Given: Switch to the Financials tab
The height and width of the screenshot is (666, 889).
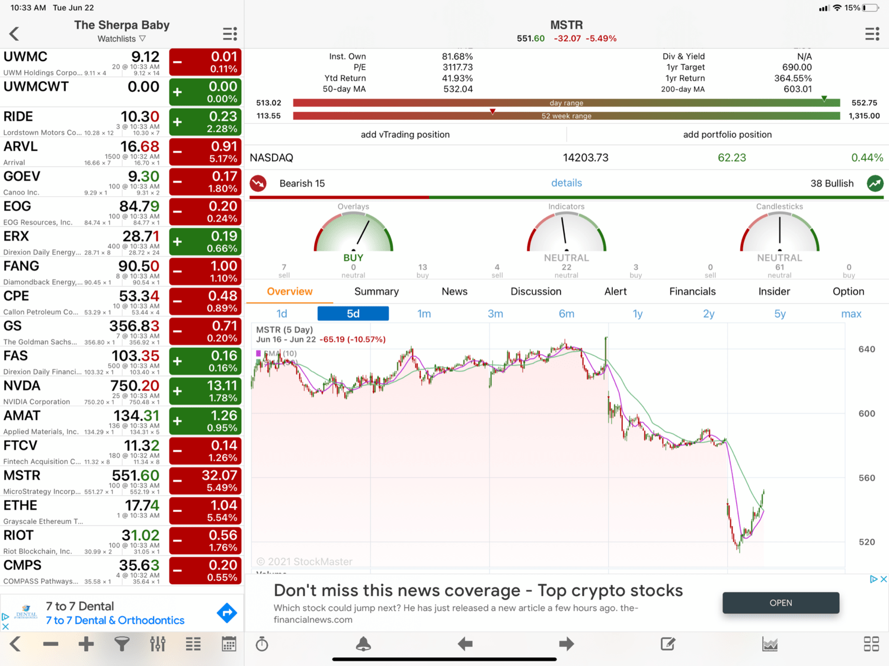Looking at the screenshot, I should (692, 292).
